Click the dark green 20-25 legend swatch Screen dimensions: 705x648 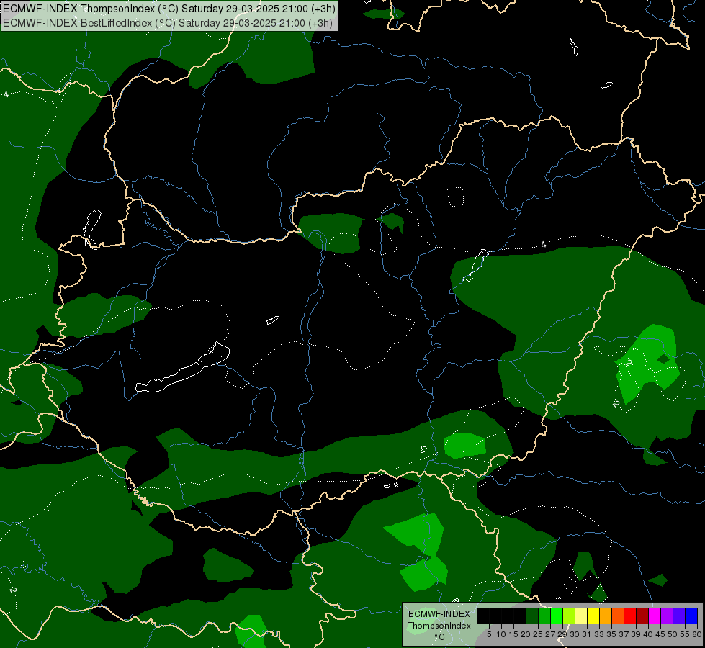(x=532, y=616)
